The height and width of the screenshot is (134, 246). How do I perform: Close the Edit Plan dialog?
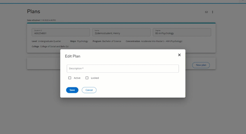(x=179, y=55)
